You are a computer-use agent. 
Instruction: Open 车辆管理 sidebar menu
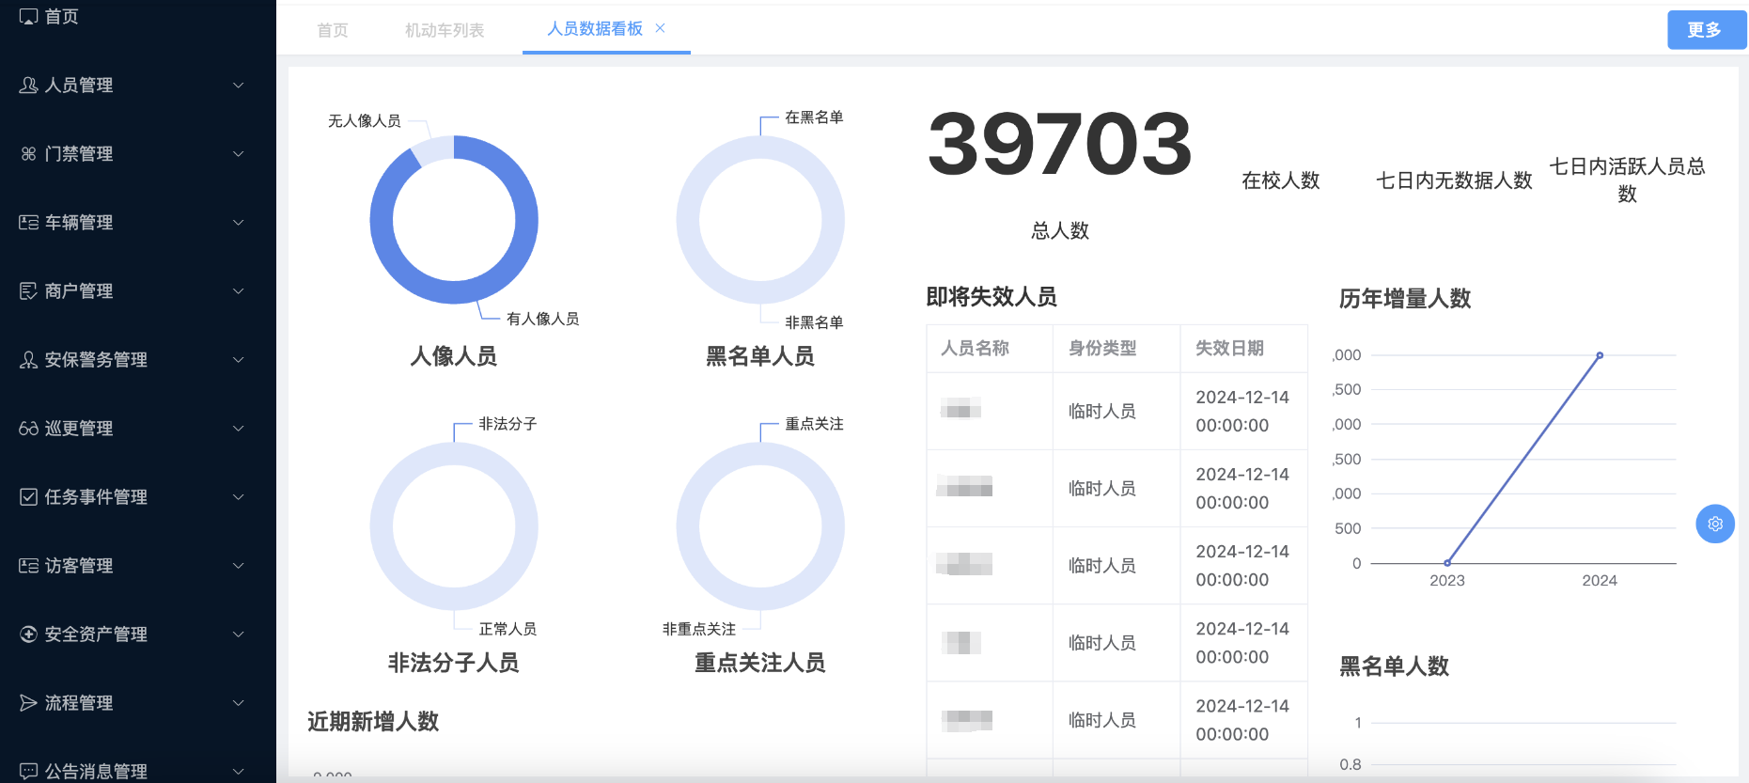[x=138, y=223]
